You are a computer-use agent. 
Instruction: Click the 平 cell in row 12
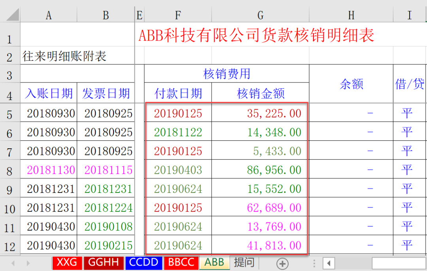point(409,245)
